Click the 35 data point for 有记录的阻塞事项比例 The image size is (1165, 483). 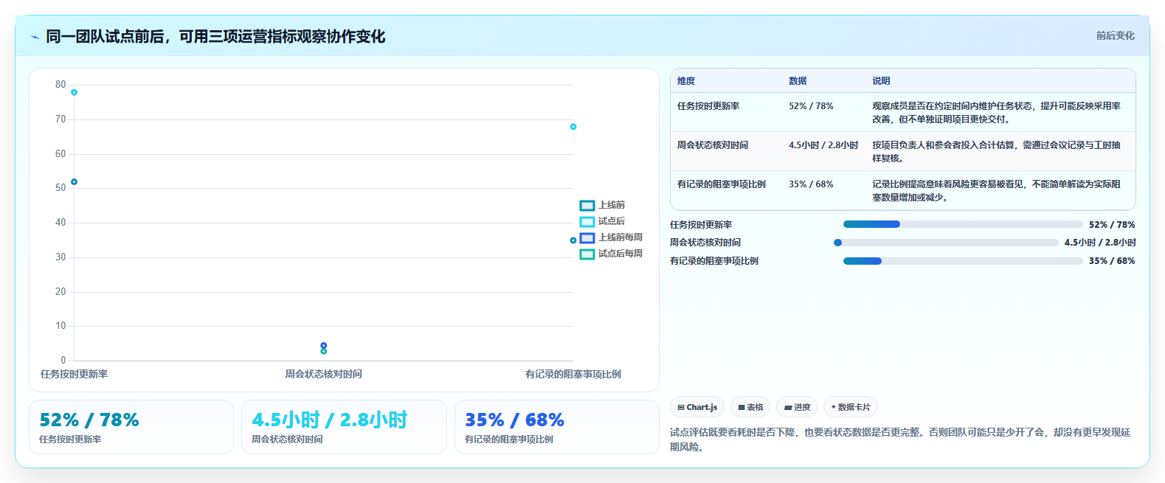[x=573, y=240]
